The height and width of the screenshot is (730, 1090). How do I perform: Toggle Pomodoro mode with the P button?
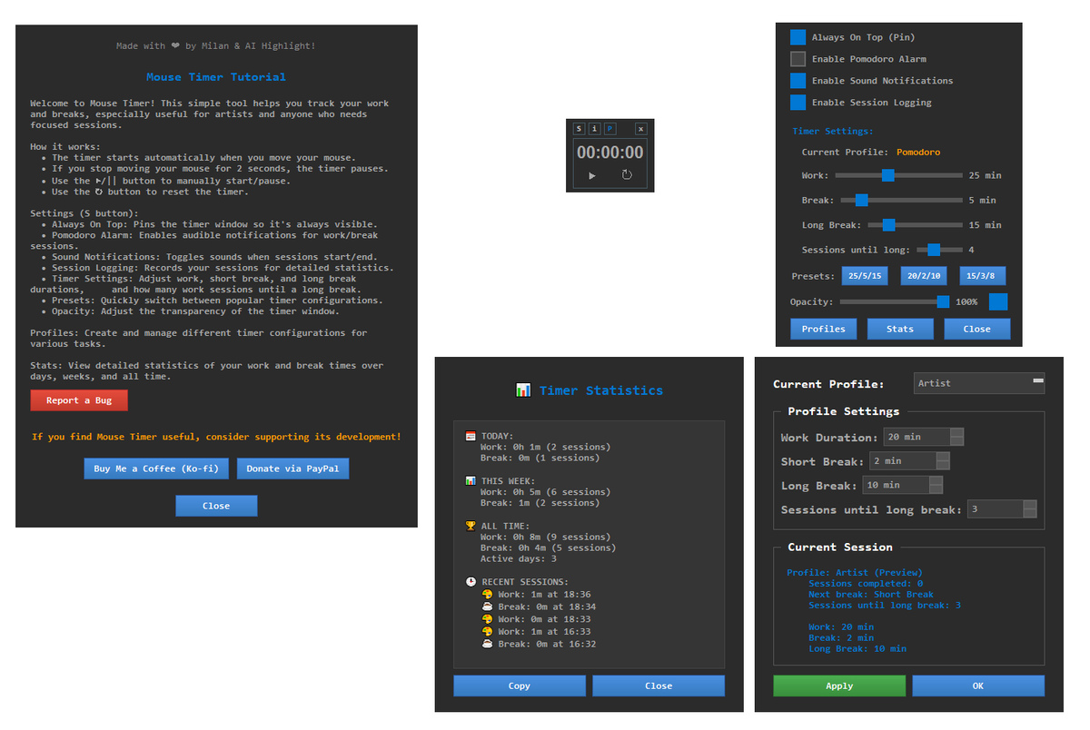pyautogui.click(x=610, y=129)
